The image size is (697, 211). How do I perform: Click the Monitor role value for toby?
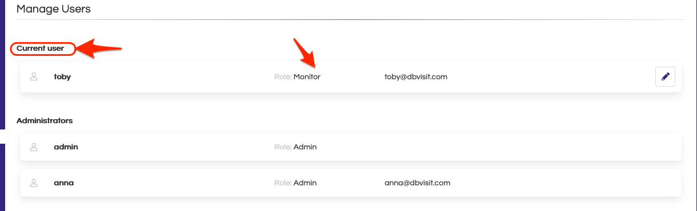[x=307, y=76]
